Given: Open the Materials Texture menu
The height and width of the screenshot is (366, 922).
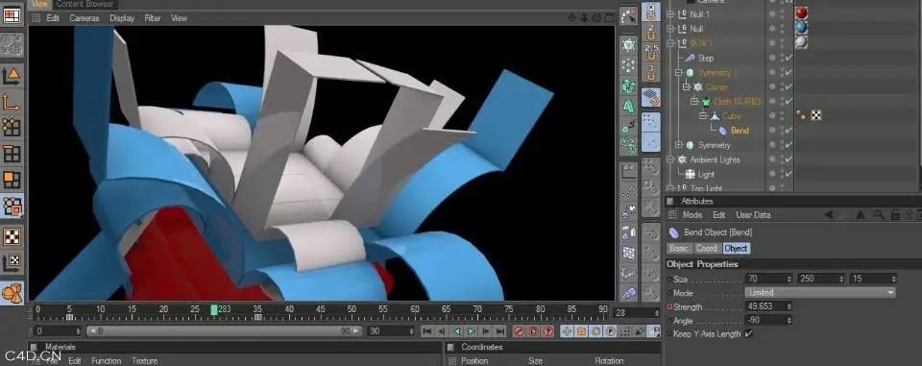Looking at the screenshot, I should click(145, 360).
